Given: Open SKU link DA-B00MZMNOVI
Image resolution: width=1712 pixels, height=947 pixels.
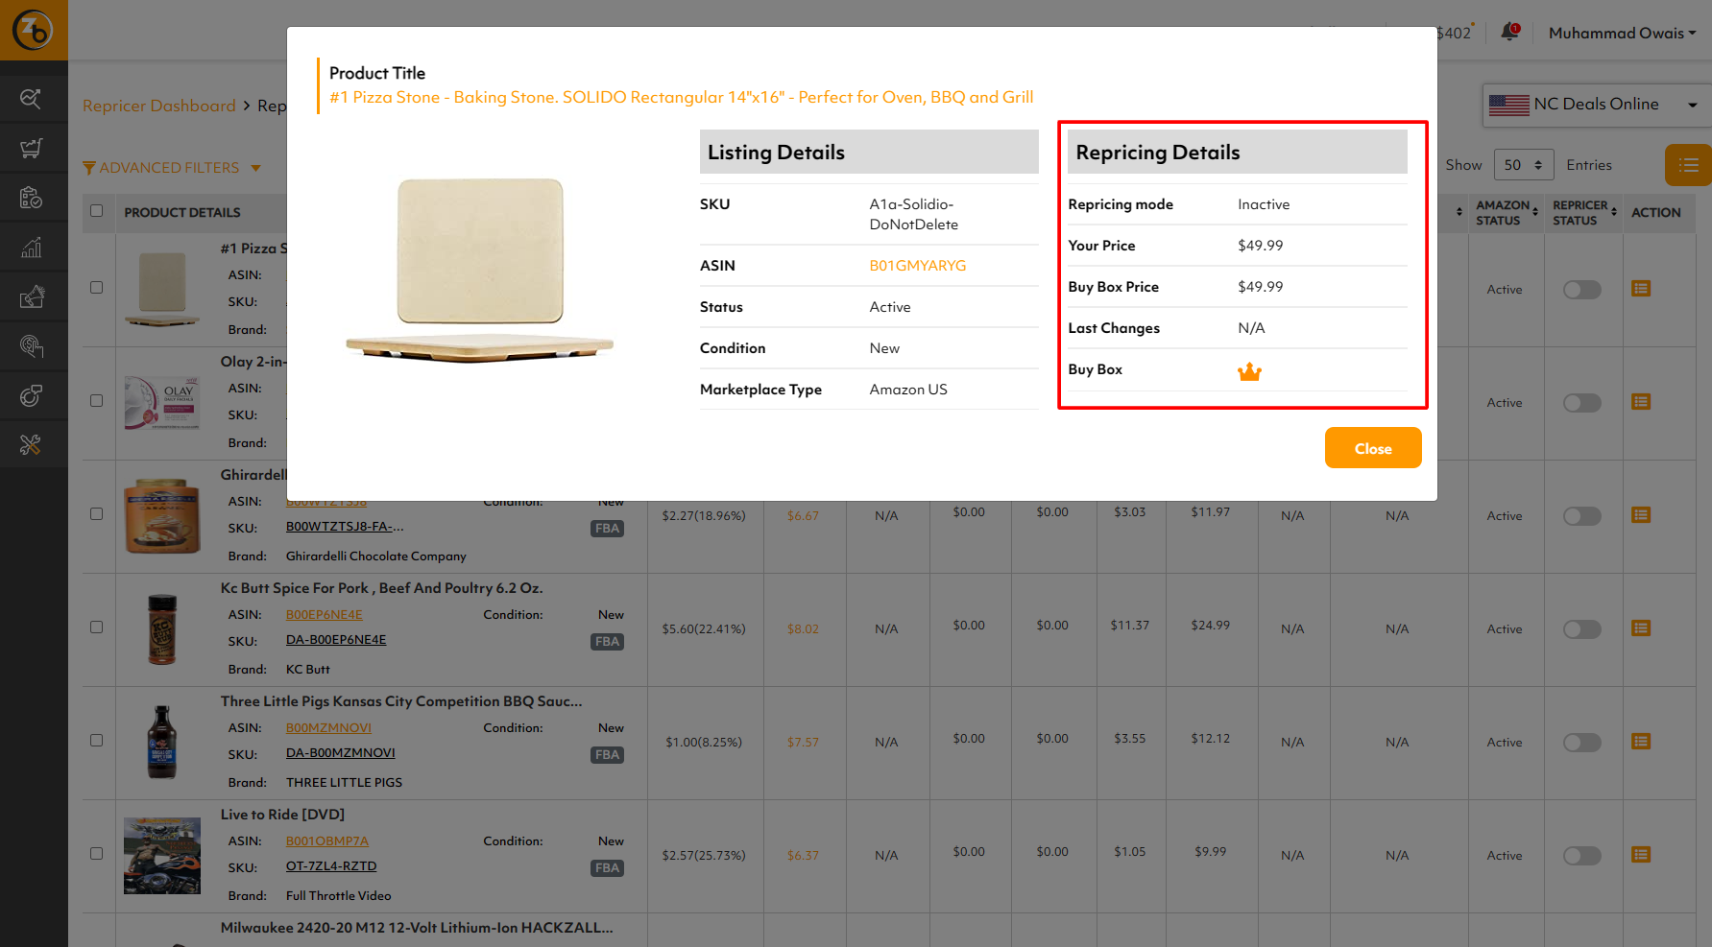Looking at the screenshot, I should [341, 753].
